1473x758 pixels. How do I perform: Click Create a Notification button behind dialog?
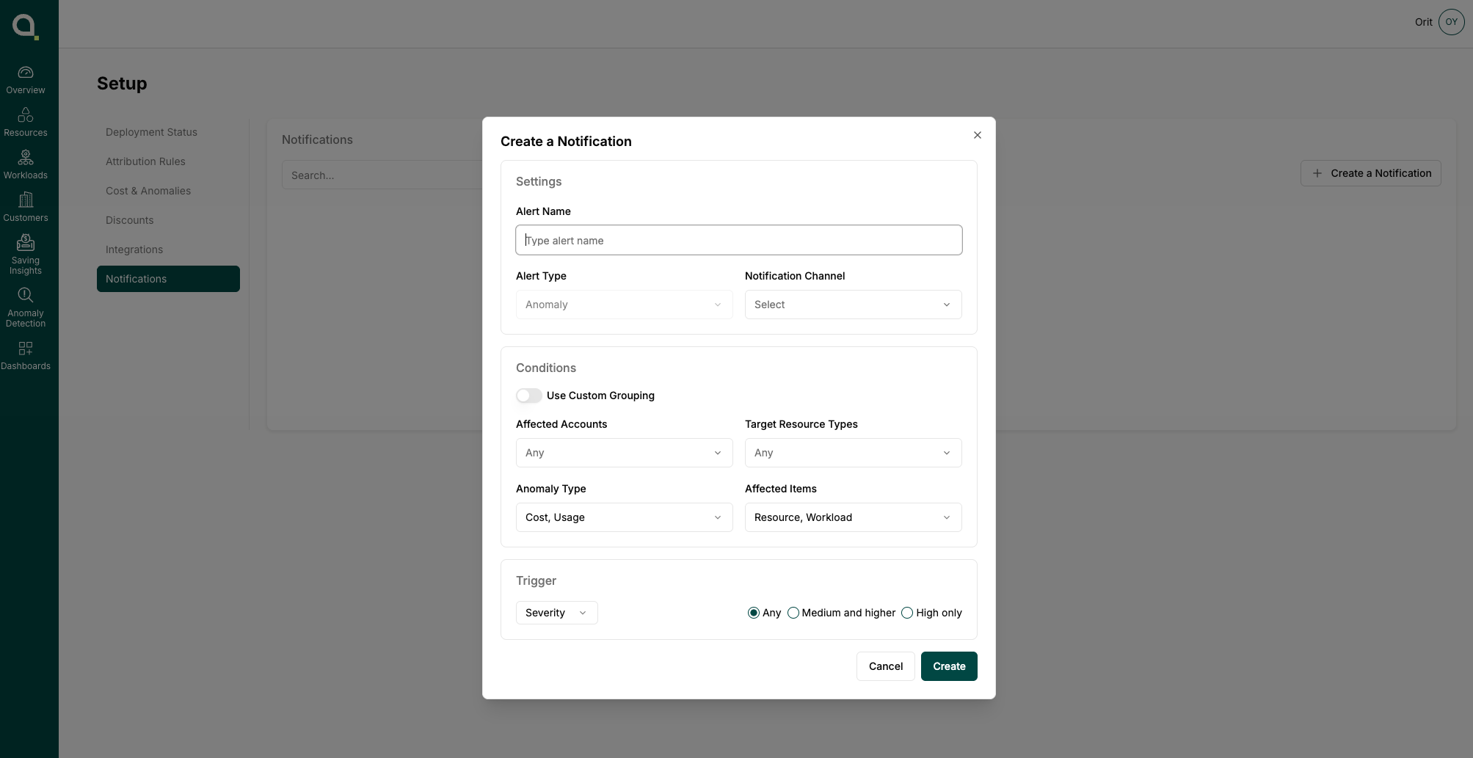pos(1370,173)
